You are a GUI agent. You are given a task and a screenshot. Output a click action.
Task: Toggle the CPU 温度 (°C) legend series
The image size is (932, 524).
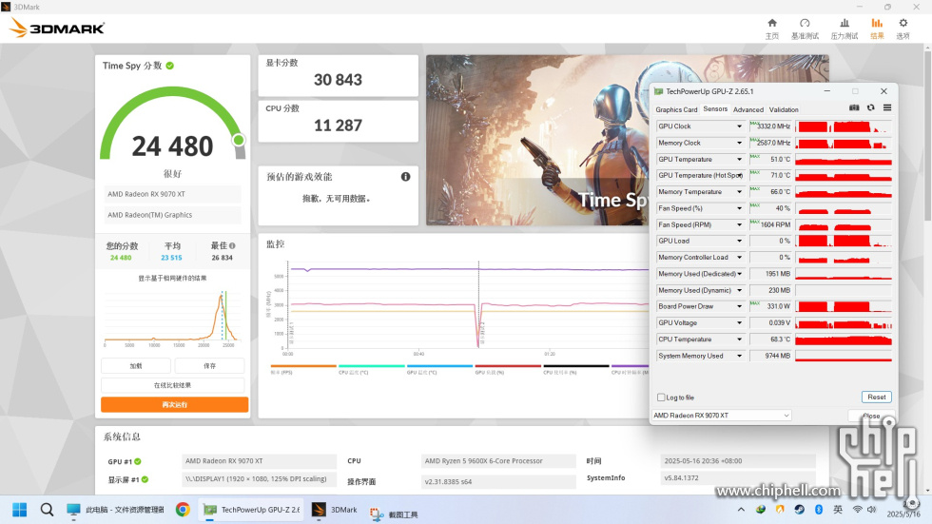(372, 369)
